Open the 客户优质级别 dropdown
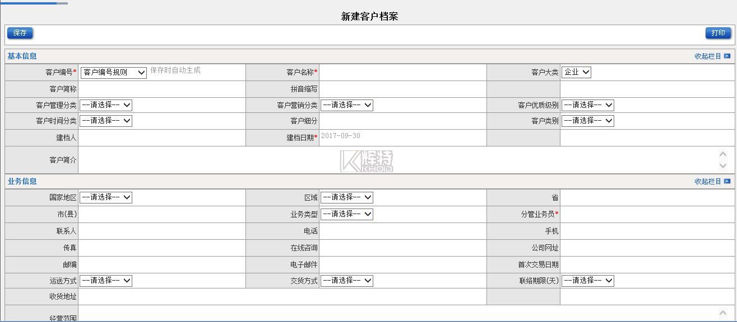Image resolution: width=737 pixels, height=322 pixels. click(x=588, y=105)
